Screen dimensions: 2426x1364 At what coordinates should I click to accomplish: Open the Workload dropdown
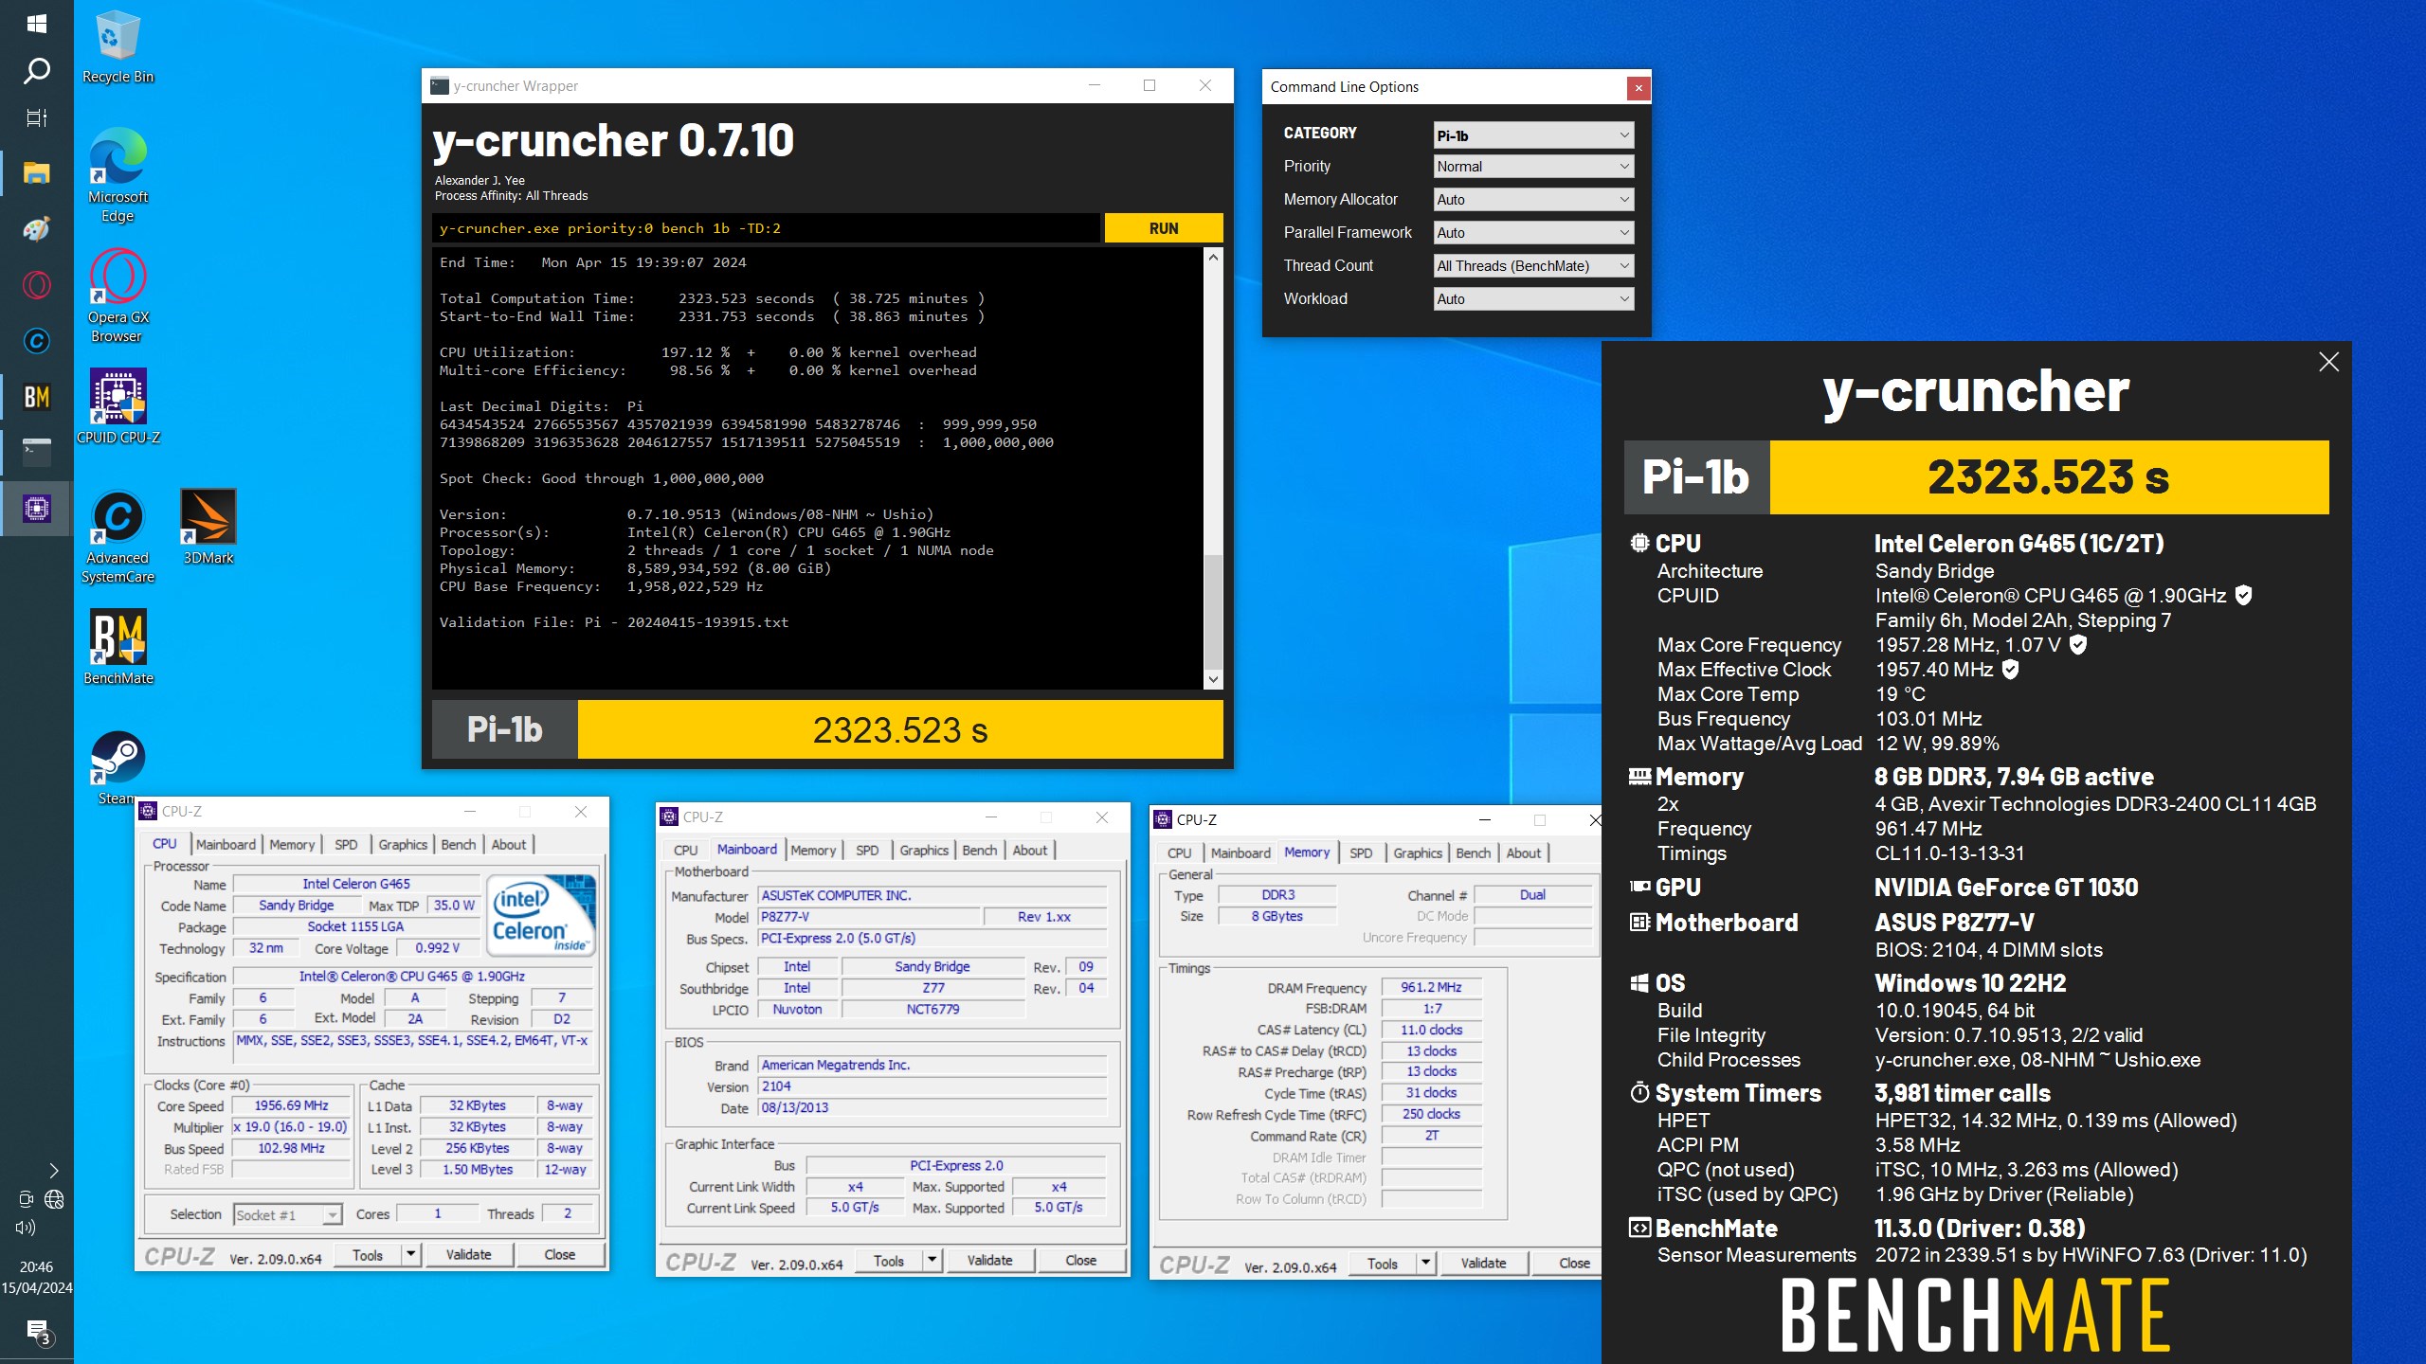(x=1532, y=299)
